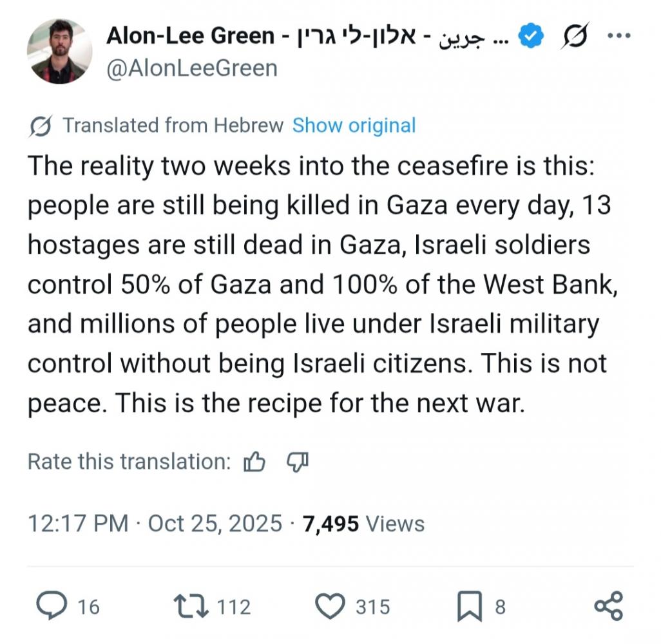The image size is (661, 644).
Task: Rate translation with thumbs up
Action: [x=254, y=461]
